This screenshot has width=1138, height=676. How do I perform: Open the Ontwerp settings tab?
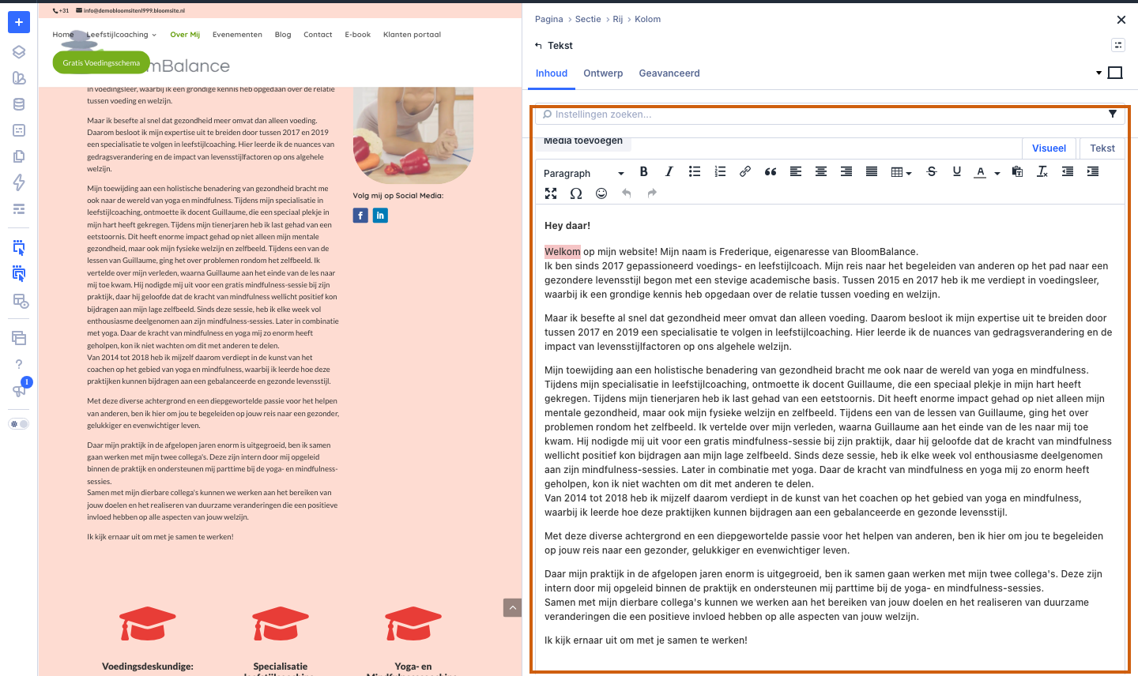click(x=603, y=73)
